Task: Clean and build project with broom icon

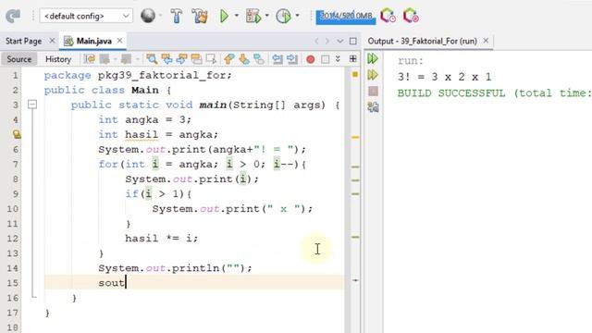Action: 200,16
